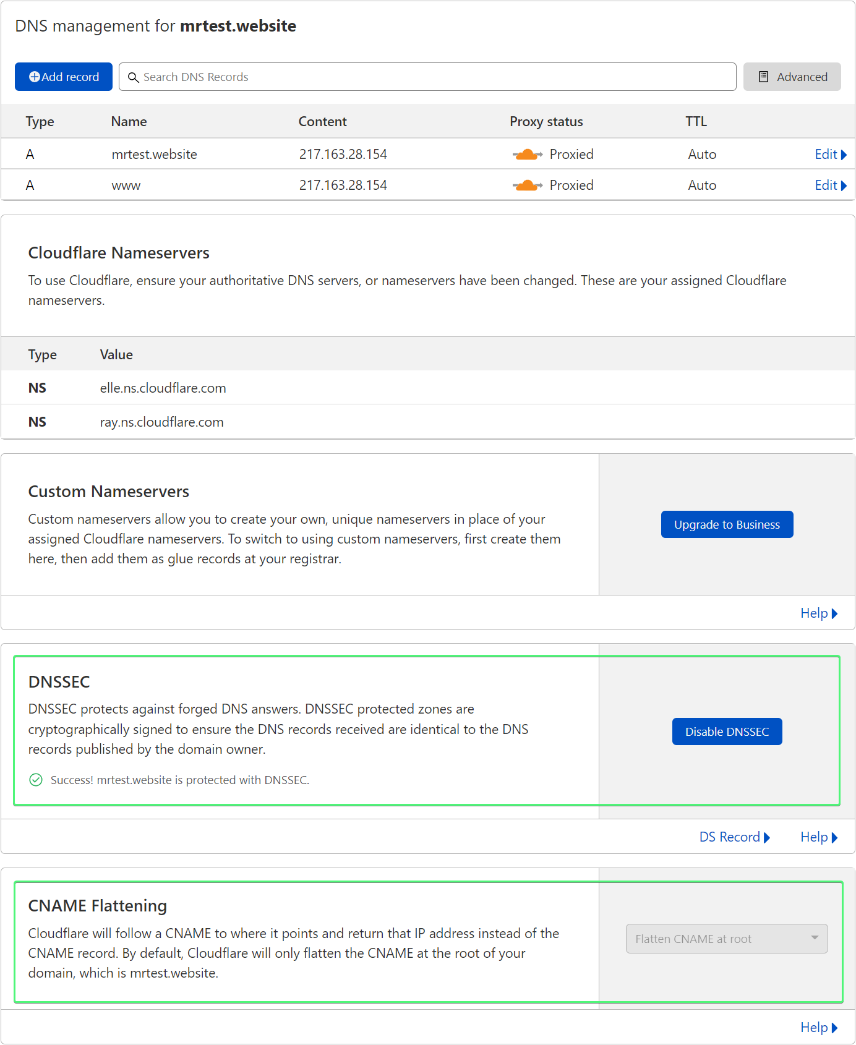Click the arrow icon beside DS Record
The height and width of the screenshot is (1045, 856).
pyautogui.click(x=767, y=838)
